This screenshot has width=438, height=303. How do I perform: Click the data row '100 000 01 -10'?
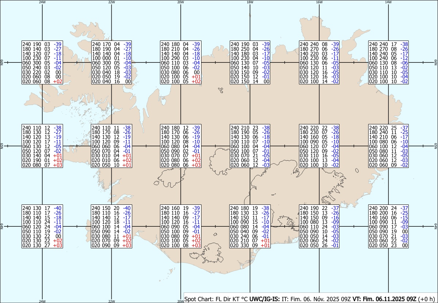coord(111,58)
